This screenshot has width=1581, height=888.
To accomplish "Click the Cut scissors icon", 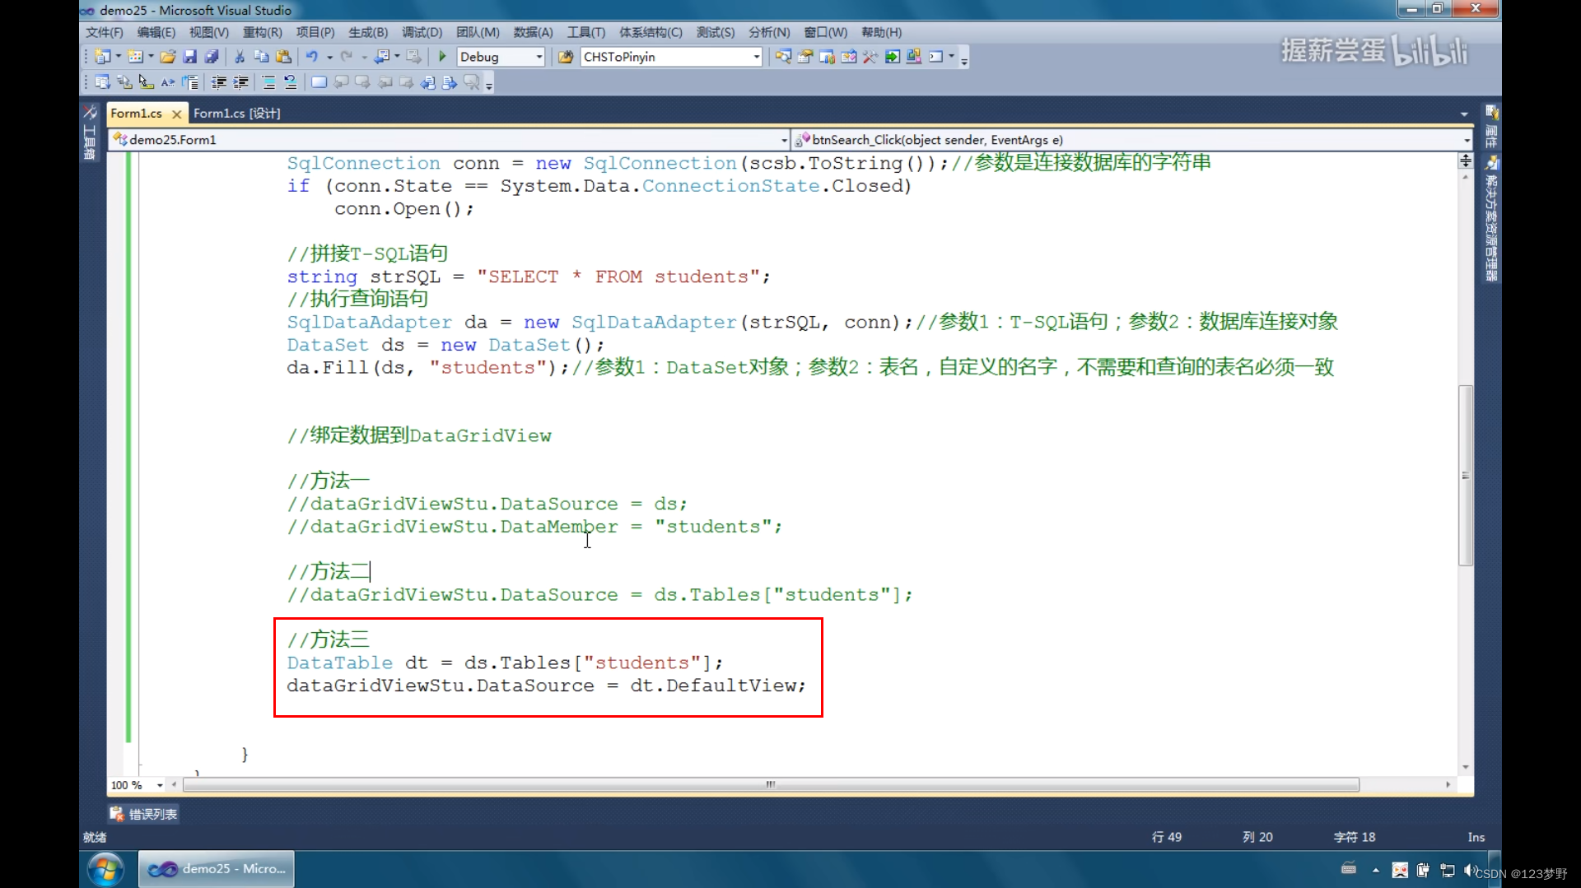I will 240,57.
